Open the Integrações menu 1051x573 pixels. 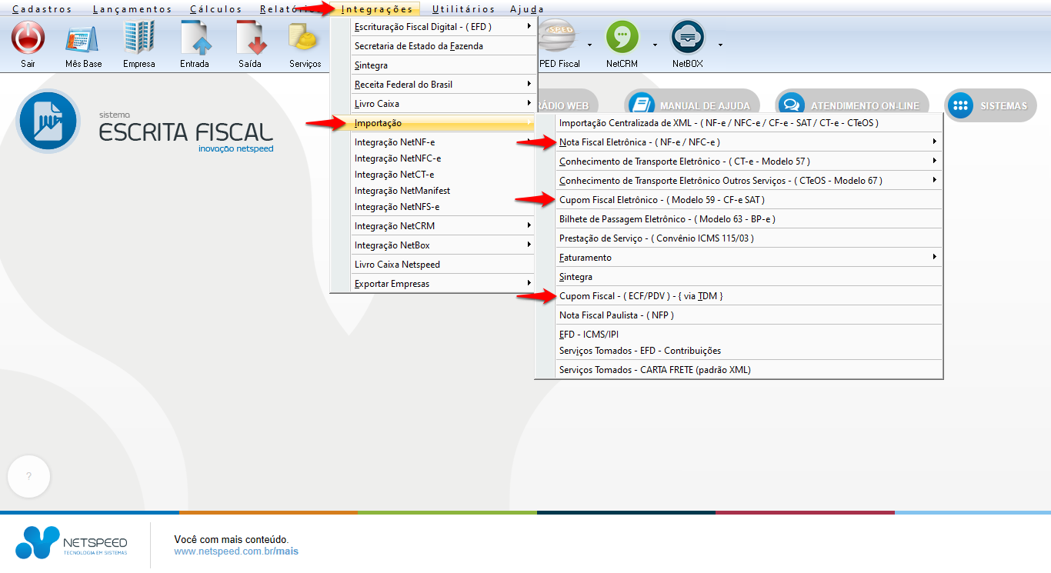[x=377, y=9]
